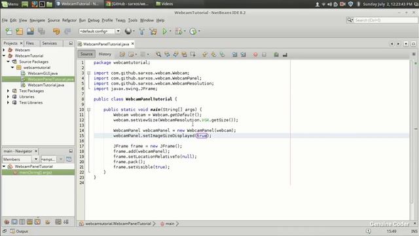Screen dimensions: 419x236
Task: Toggle Sort by Name navigator icon
Action: [58, 222]
